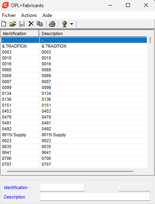
Task: Open the Actions menu
Action: [29, 15]
